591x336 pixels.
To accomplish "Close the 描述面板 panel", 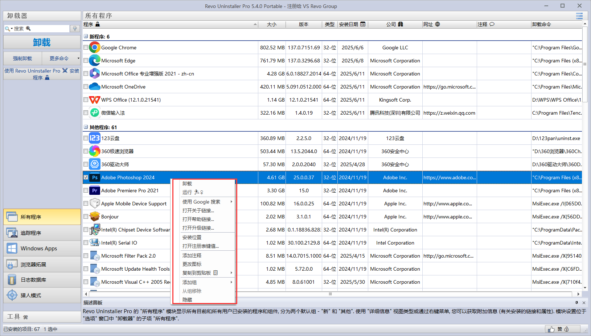I will coord(584,303).
